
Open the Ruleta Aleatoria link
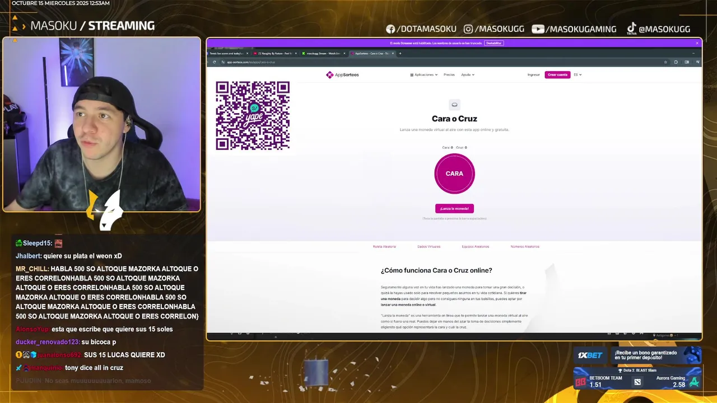tap(384, 246)
